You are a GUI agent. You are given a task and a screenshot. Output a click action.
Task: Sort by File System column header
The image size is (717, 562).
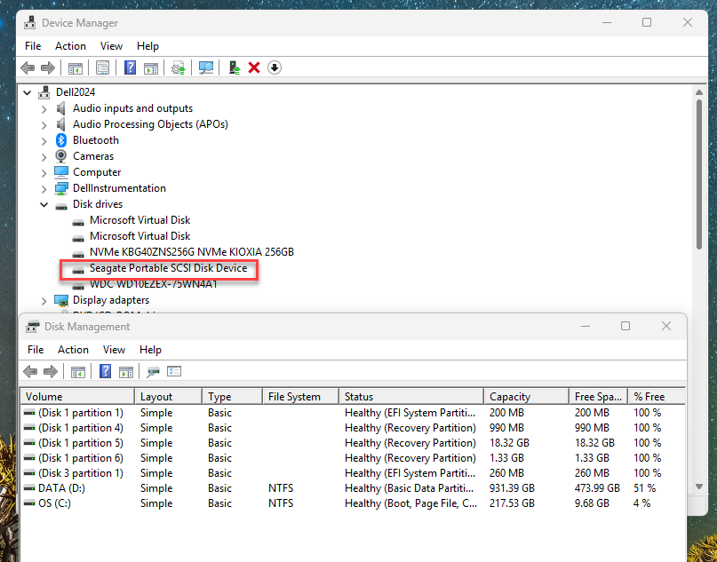coord(301,396)
